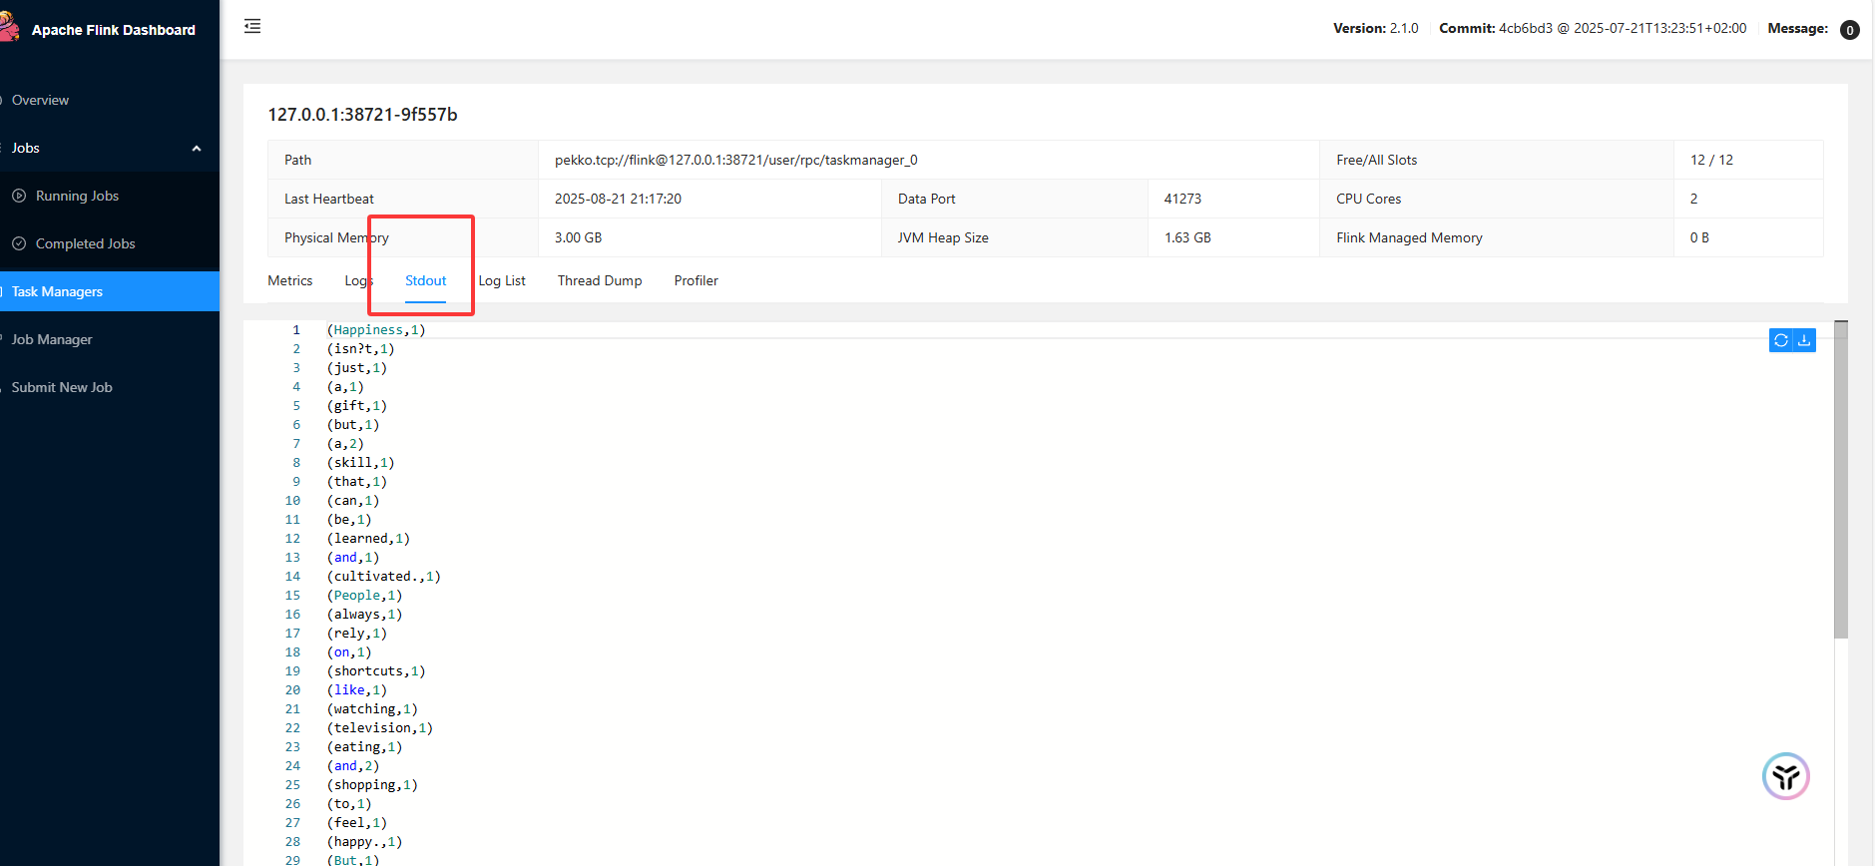Image resolution: width=1875 pixels, height=866 pixels.
Task: Open the Log List tab
Action: pos(502,281)
